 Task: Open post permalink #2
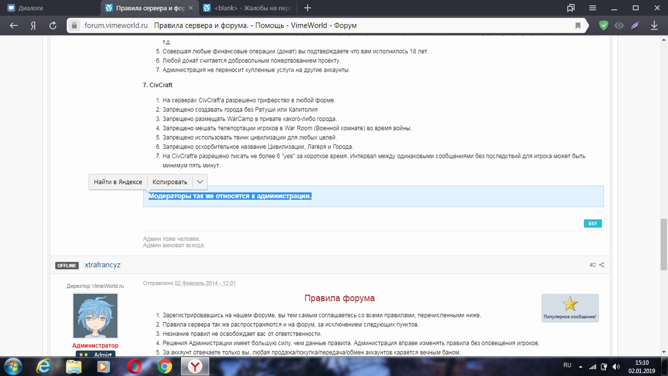(x=593, y=265)
